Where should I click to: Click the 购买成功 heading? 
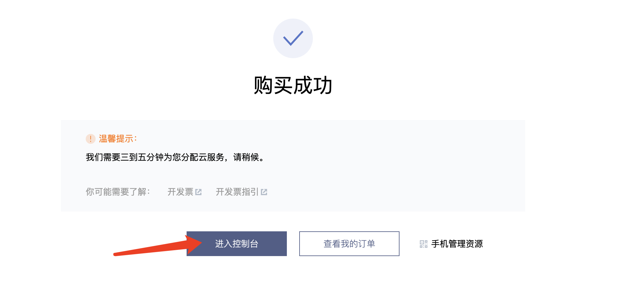click(293, 85)
